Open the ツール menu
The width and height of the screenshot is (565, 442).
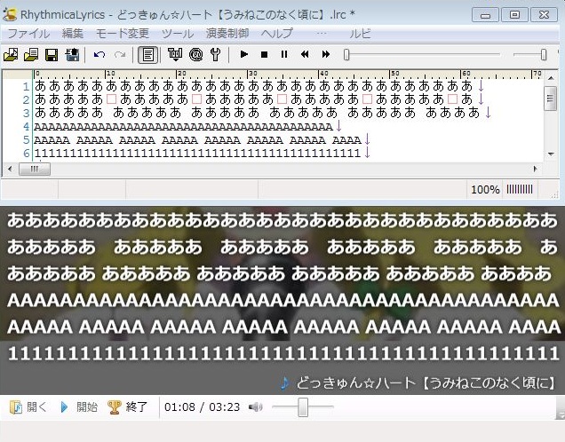tap(178, 34)
